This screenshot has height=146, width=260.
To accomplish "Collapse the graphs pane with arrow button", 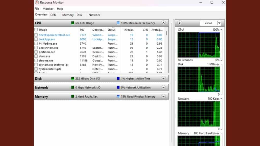I will [x=180, y=23].
